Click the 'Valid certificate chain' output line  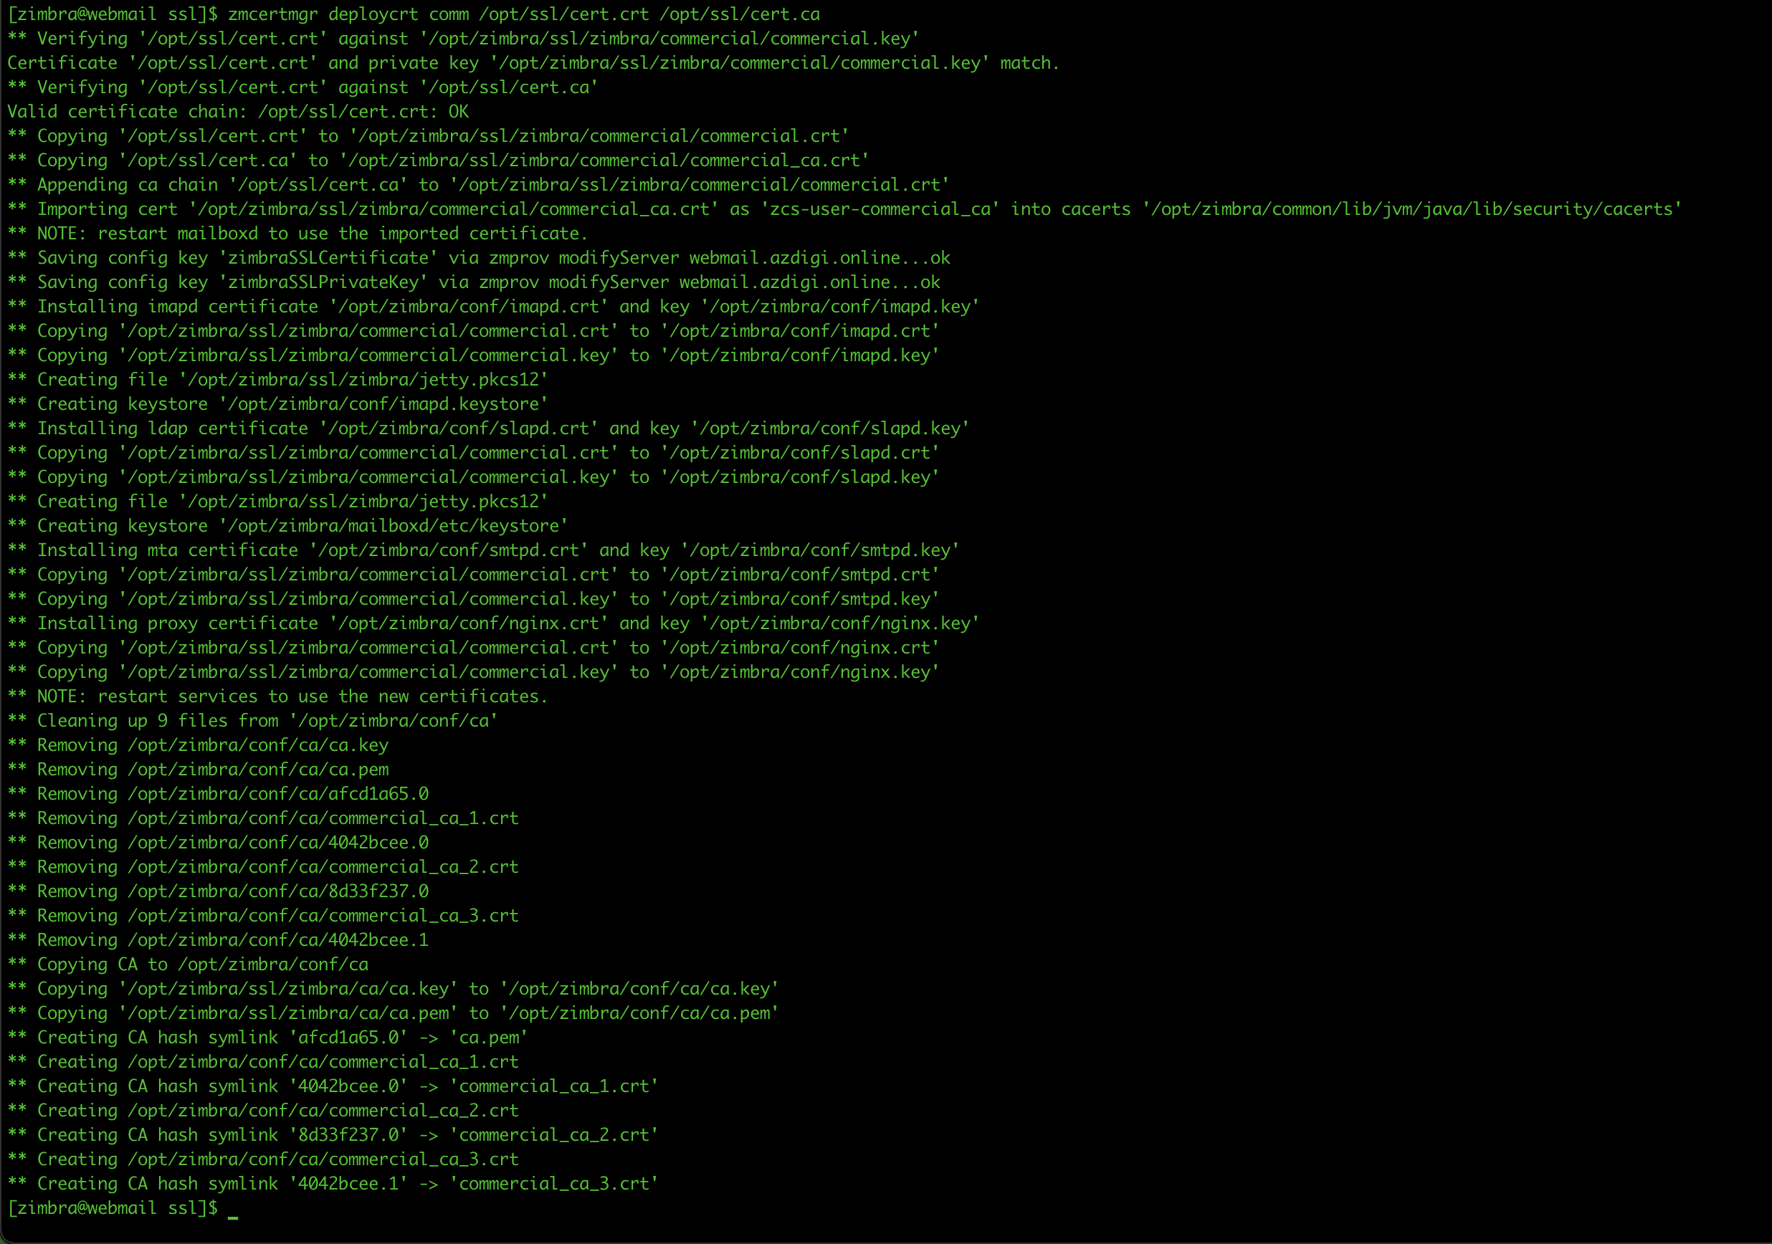click(238, 112)
